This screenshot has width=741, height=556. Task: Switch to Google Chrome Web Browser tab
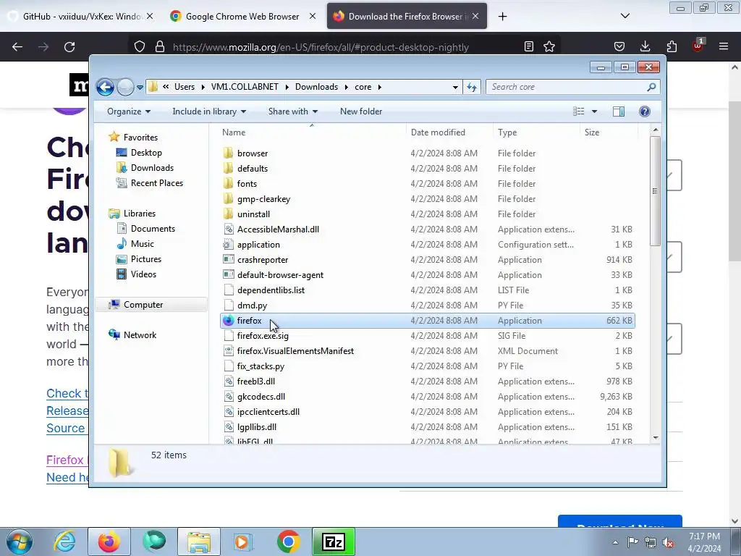243,16
